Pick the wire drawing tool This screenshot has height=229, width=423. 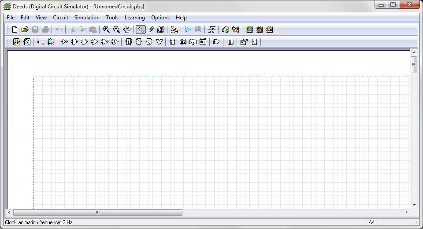click(41, 42)
